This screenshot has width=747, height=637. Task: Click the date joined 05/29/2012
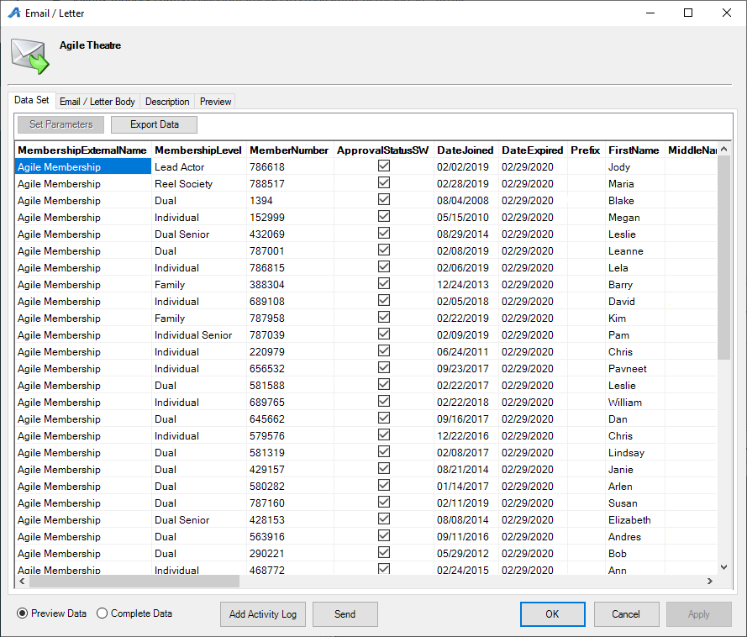pos(466,553)
